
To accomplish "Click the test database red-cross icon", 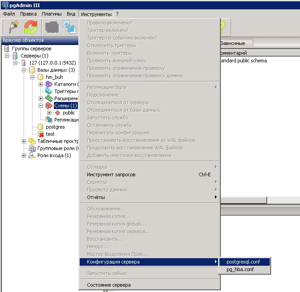I will [x=41, y=134].
